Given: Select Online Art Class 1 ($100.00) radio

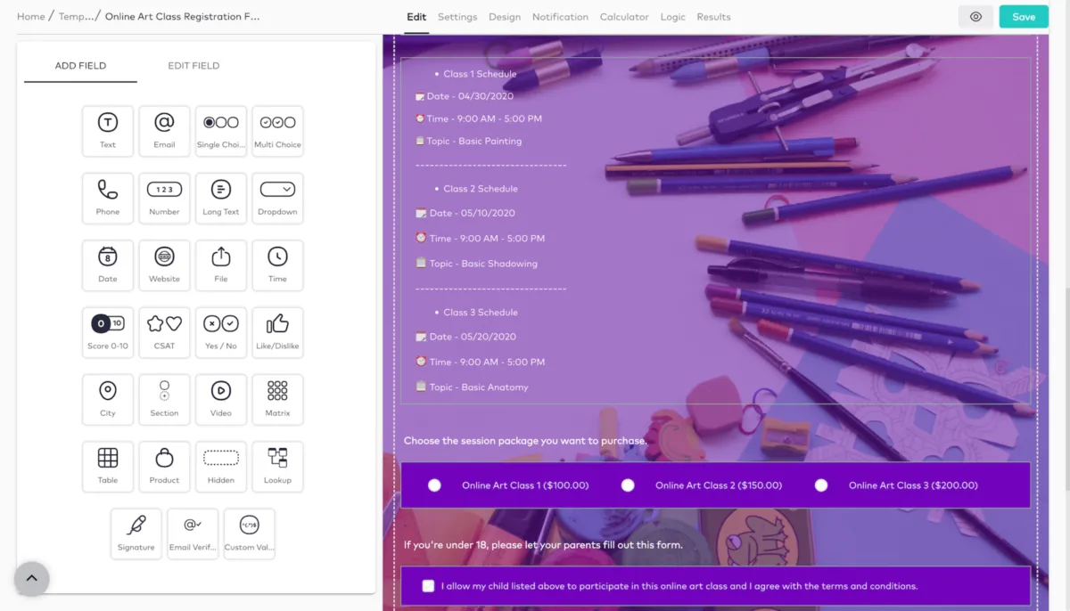Looking at the screenshot, I should (x=434, y=485).
